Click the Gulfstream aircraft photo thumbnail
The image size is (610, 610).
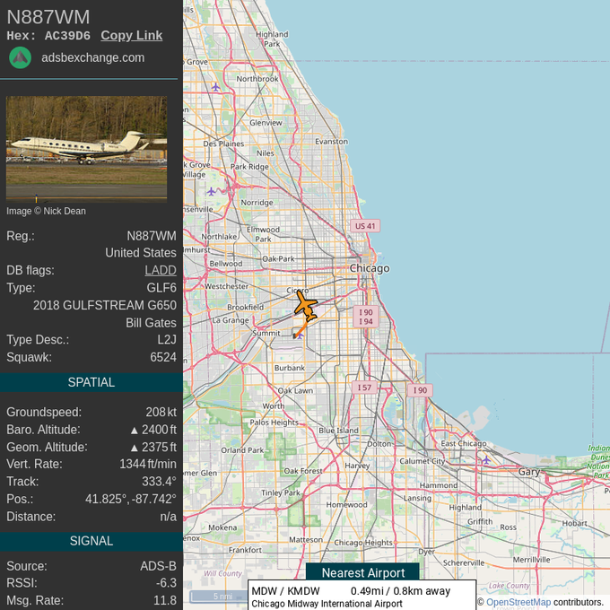point(86,149)
